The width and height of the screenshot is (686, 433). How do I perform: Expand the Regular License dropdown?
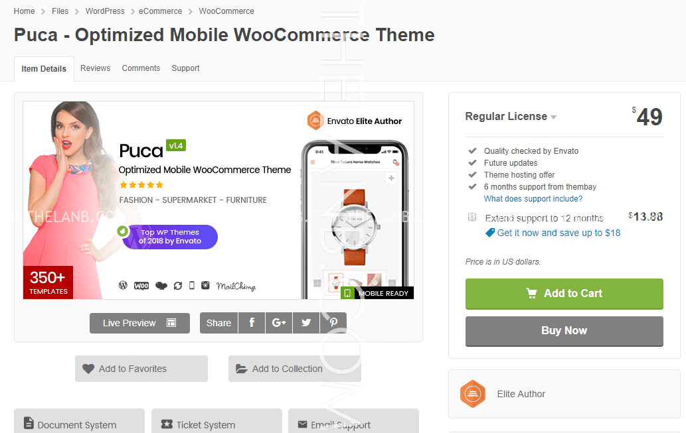511,117
